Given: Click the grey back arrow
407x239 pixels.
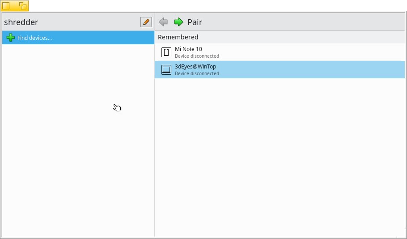Looking at the screenshot, I should click(x=163, y=22).
